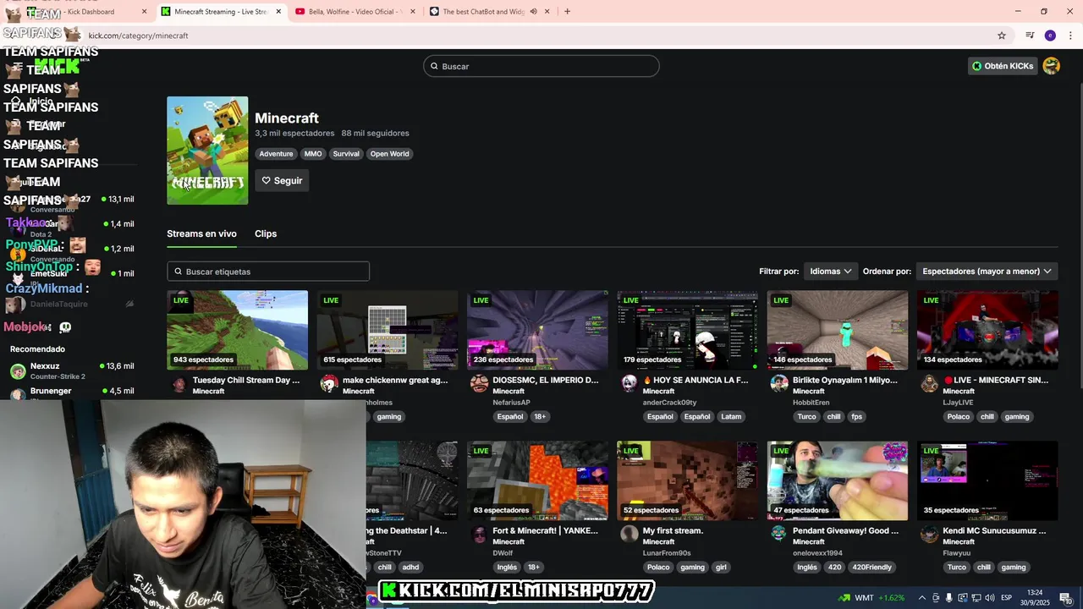Viewport: 1083px width, 609px height.
Task: Click the address bar URL
Action: pos(138,36)
